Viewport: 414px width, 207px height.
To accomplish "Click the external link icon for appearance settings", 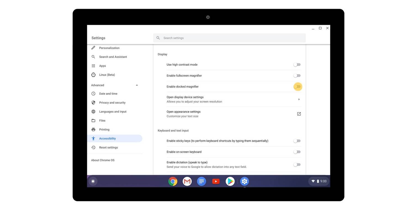I will (x=299, y=114).
